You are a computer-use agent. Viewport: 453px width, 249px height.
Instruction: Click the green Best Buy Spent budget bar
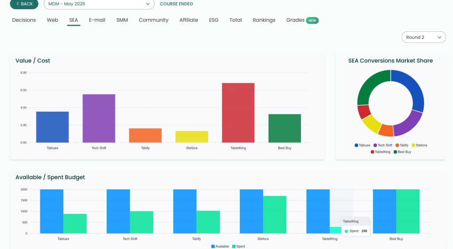click(x=407, y=211)
